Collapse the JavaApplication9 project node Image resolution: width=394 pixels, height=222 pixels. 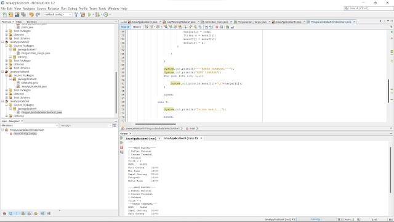coord(2,101)
